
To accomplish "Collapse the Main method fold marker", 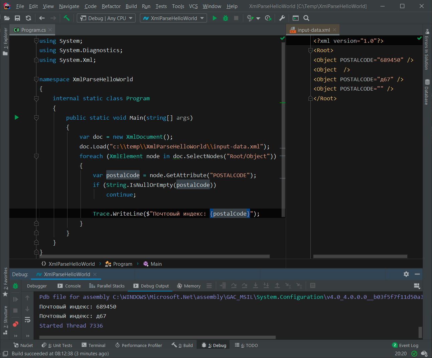I will (36, 118).
